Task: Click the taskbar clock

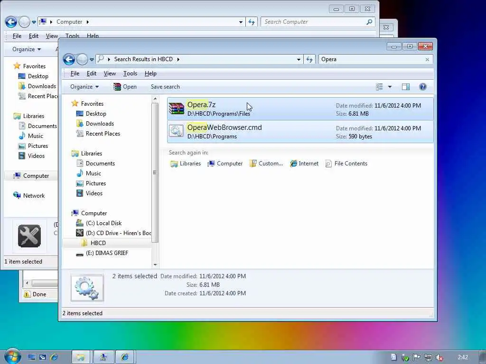Action: tap(462, 357)
